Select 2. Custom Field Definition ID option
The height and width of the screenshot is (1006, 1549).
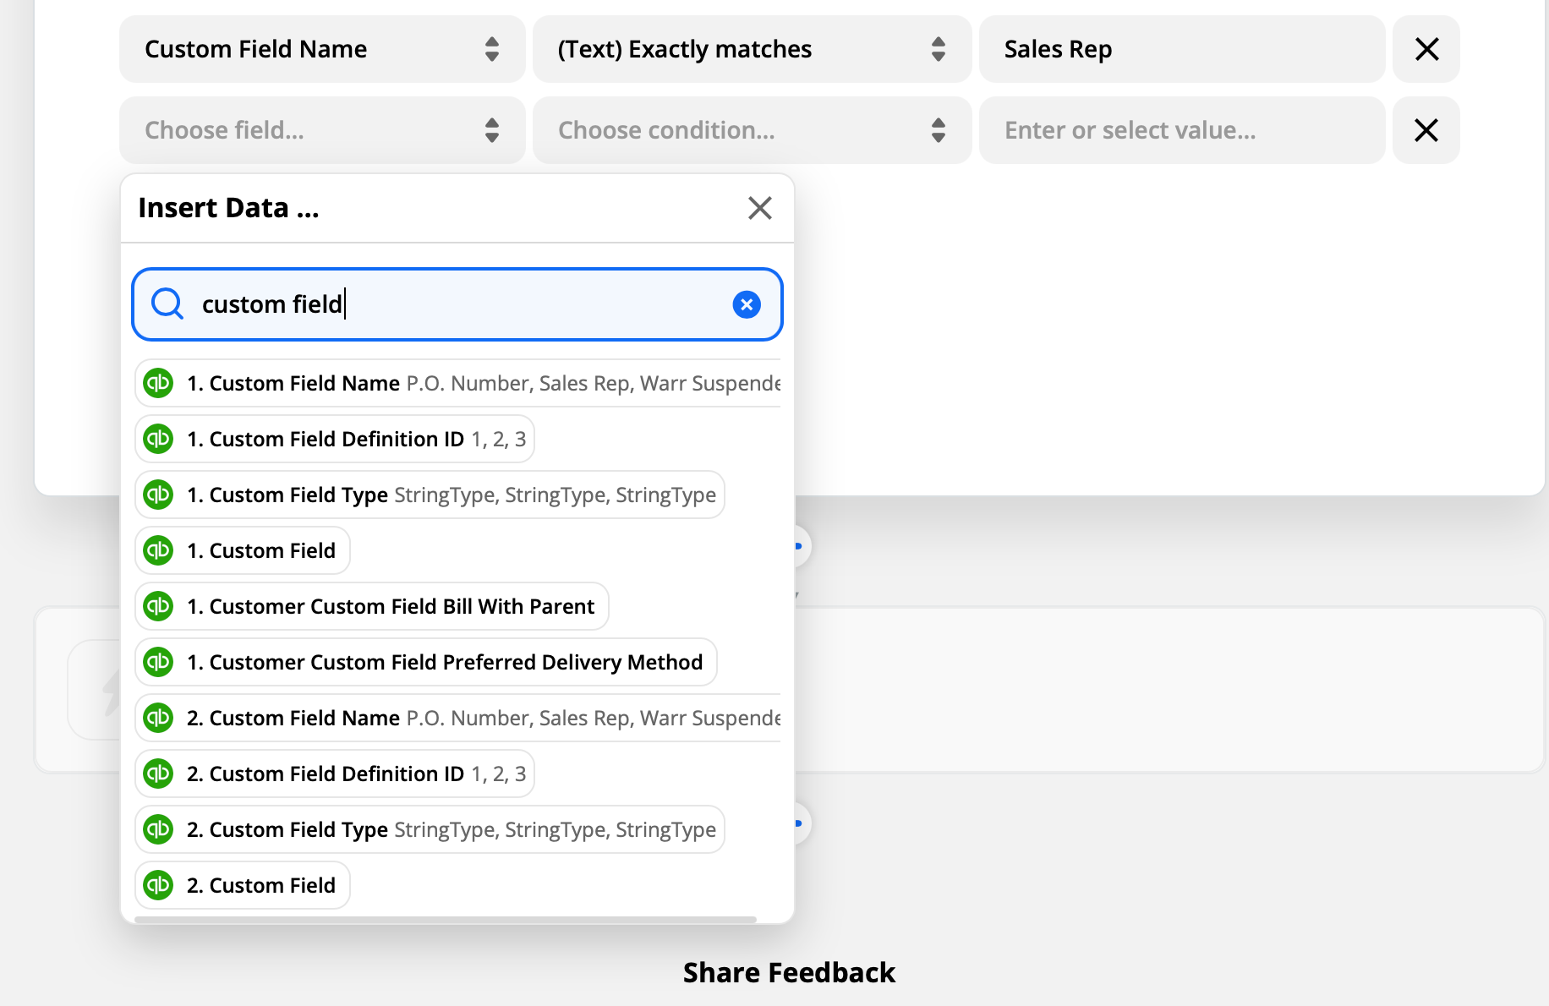(335, 774)
